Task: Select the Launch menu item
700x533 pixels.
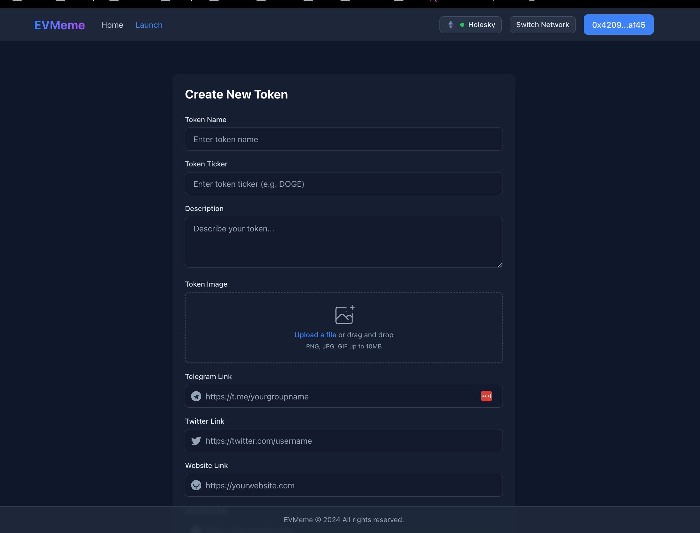Action: (149, 24)
